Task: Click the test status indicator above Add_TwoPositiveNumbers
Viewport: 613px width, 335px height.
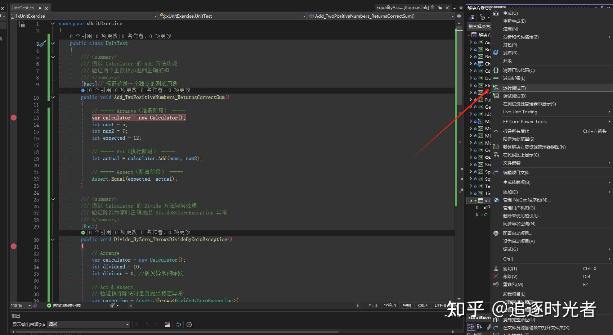Action: [x=83, y=91]
